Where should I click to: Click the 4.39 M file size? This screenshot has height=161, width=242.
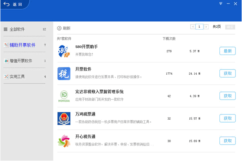195,96
